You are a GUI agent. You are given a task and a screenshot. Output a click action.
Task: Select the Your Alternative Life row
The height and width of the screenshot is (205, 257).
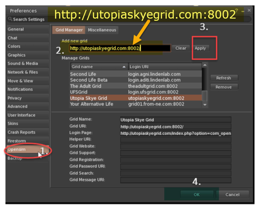[x=136, y=104]
